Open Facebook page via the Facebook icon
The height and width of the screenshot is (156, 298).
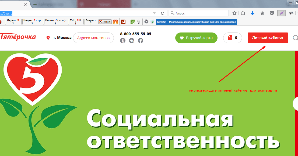140,41
